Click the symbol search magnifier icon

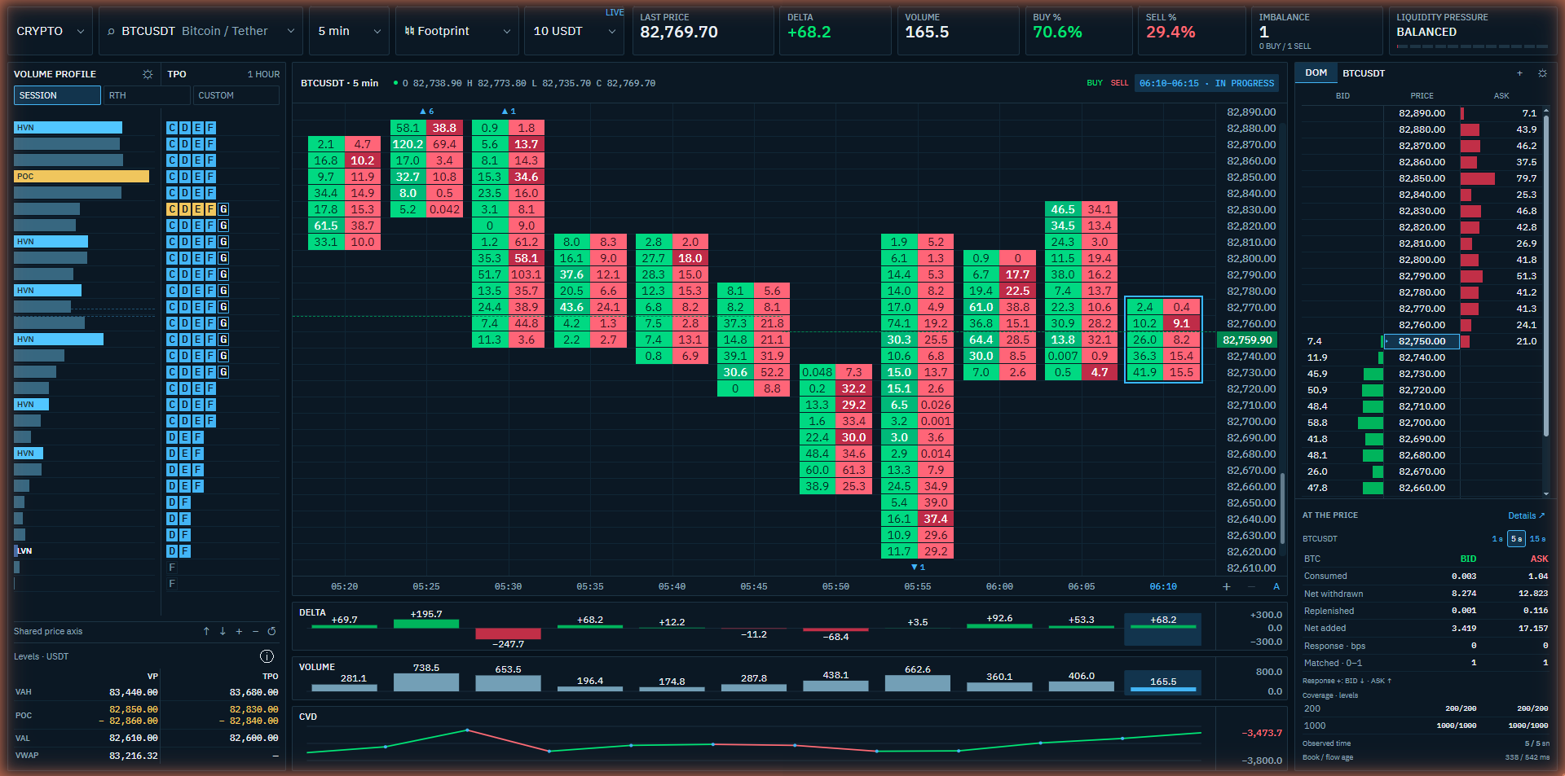pos(111,31)
